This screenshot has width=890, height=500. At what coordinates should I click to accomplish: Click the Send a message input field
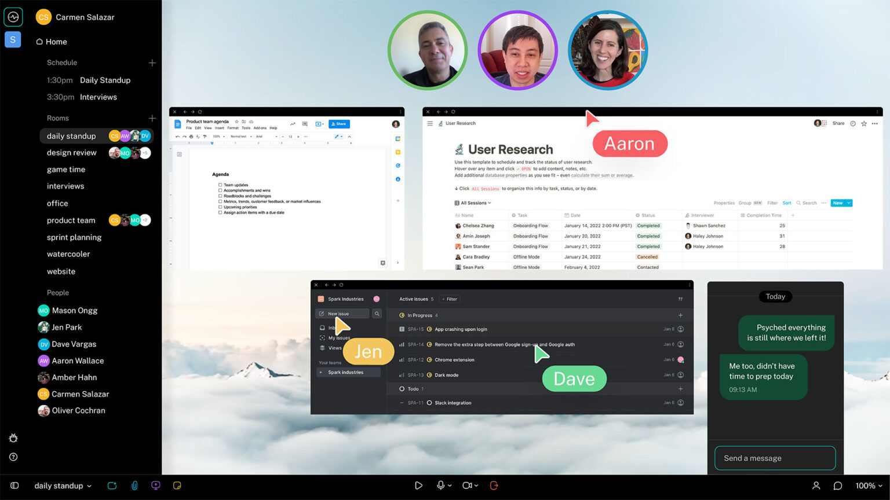(x=775, y=458)
